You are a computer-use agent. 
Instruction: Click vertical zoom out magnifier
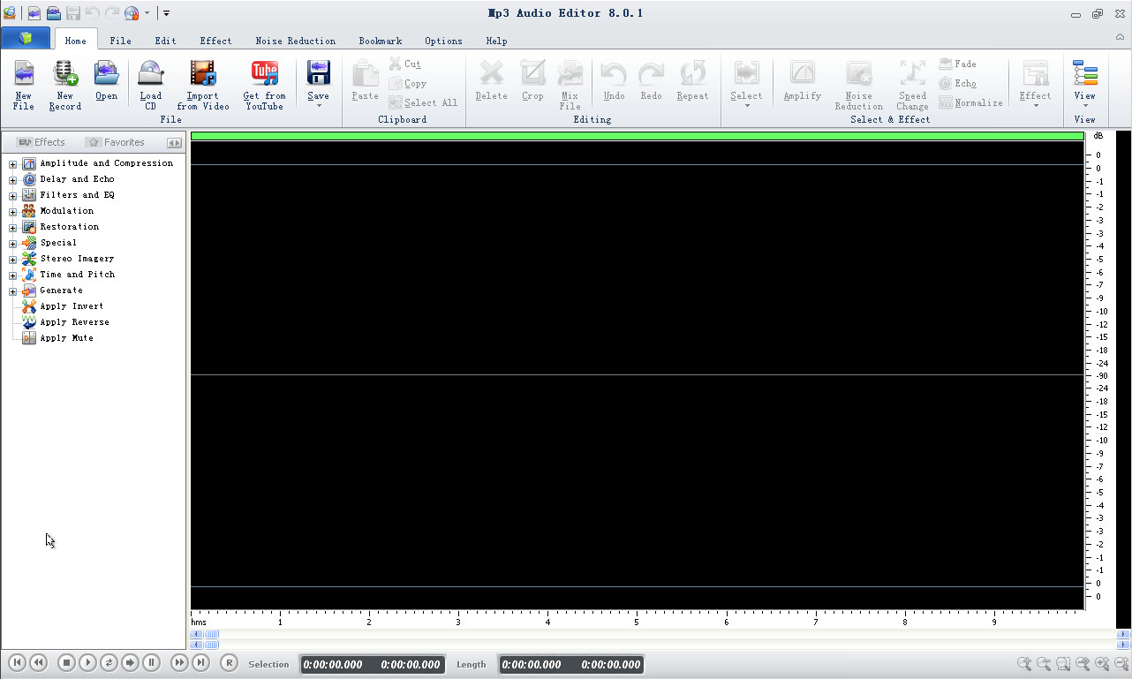[1121, 664]
